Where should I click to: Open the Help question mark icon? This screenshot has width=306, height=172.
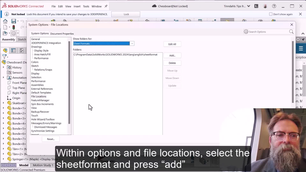[274, 6]
